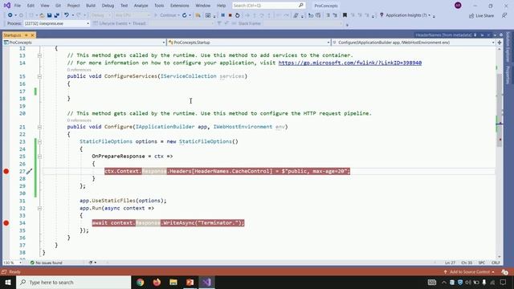Open the Help menu
514x289 pixels.
point(222,6)
